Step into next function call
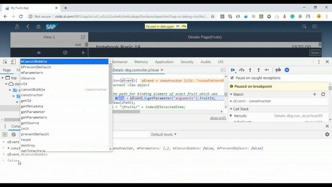The width and height of the screenshot is (332, 187). (x=250, y=70)
